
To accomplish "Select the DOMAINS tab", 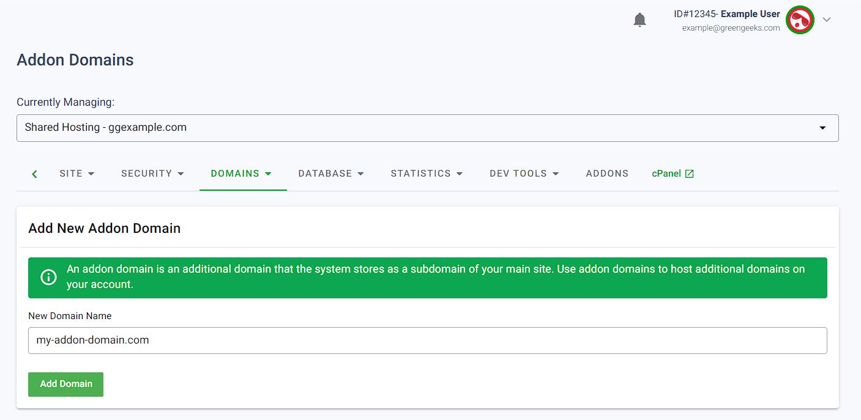I will click(x=235, y=174).
